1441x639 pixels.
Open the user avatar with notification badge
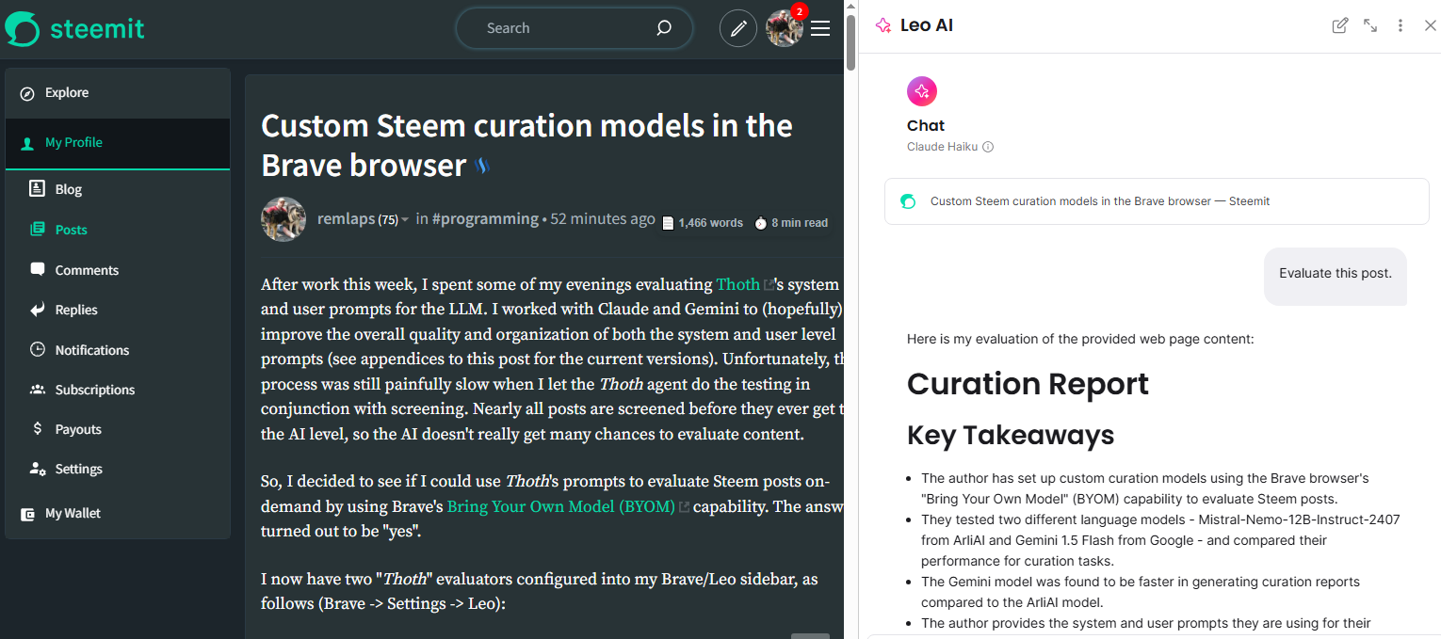click(785, 27)
